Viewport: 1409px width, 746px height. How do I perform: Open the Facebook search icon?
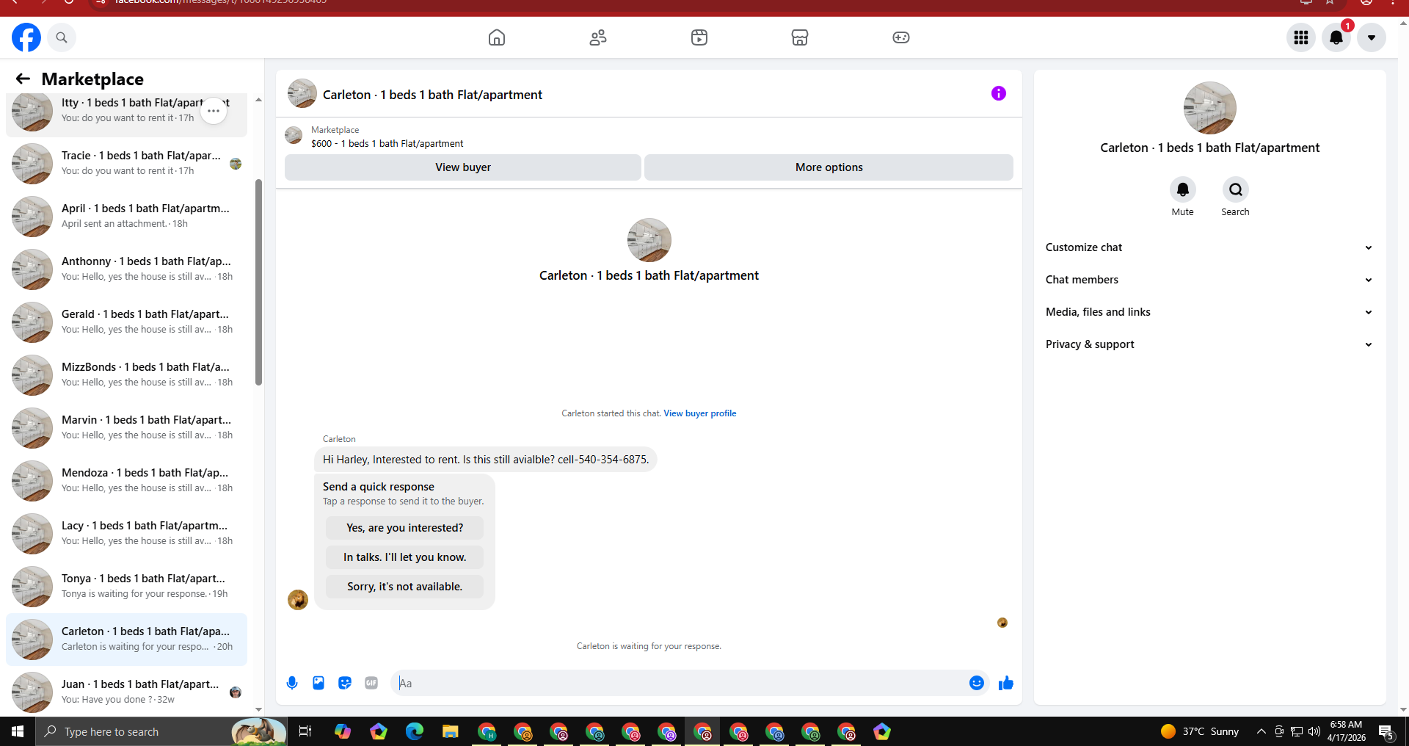[62, 37]
